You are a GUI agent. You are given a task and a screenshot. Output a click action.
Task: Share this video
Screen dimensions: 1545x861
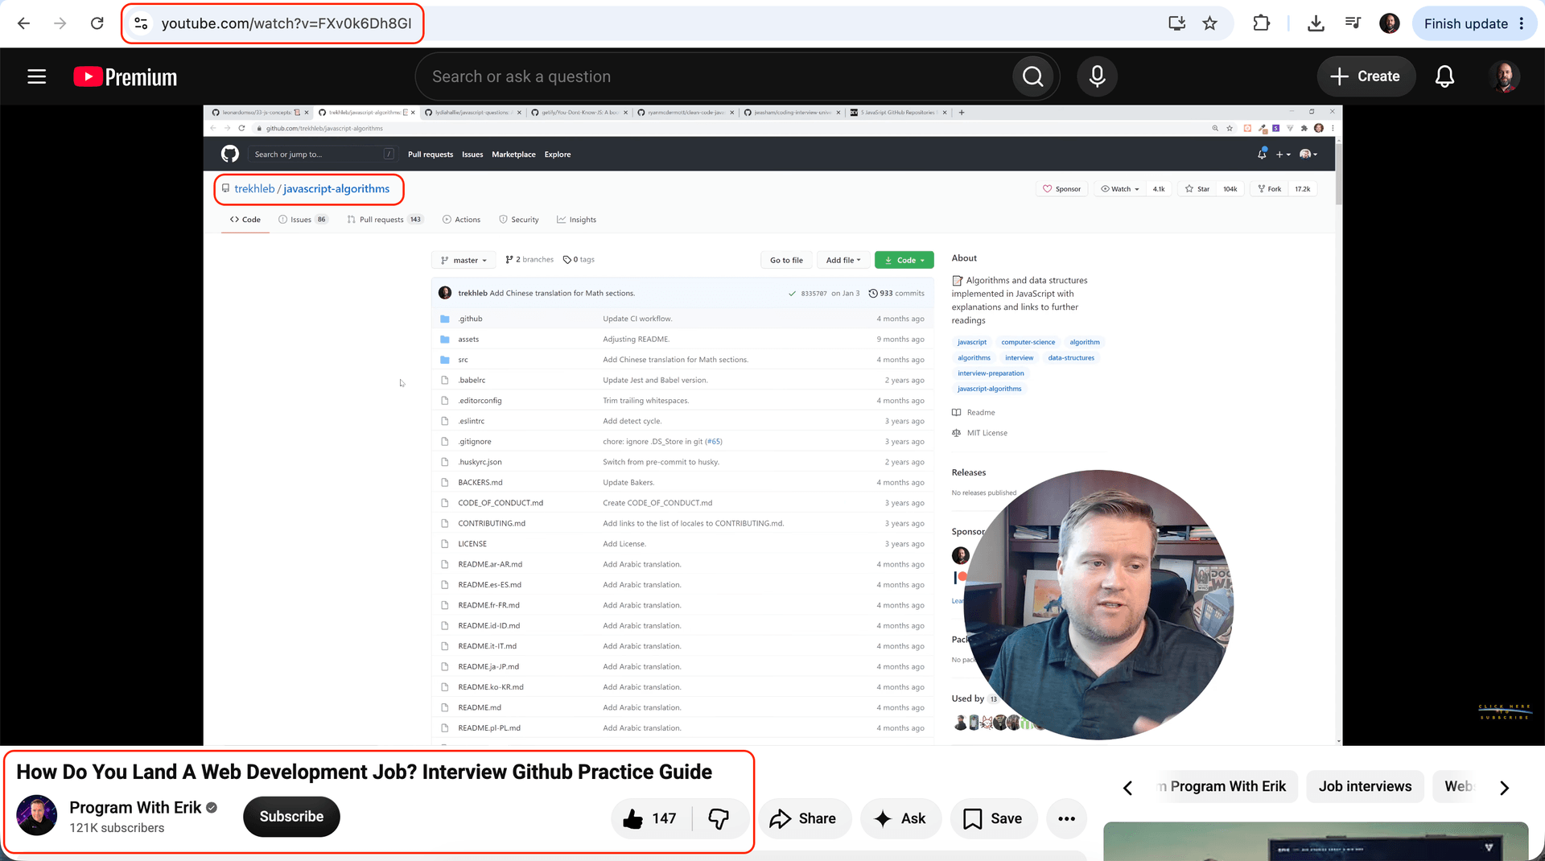click(804, 818)
